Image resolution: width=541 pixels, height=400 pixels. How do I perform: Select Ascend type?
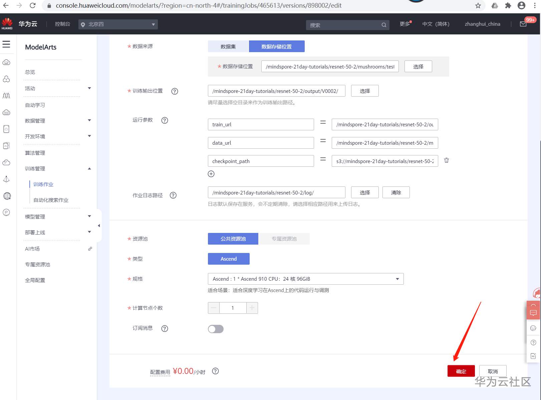click(x=229, y=259)
